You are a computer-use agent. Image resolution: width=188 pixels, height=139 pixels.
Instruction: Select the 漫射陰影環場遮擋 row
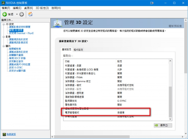[116, 97]
